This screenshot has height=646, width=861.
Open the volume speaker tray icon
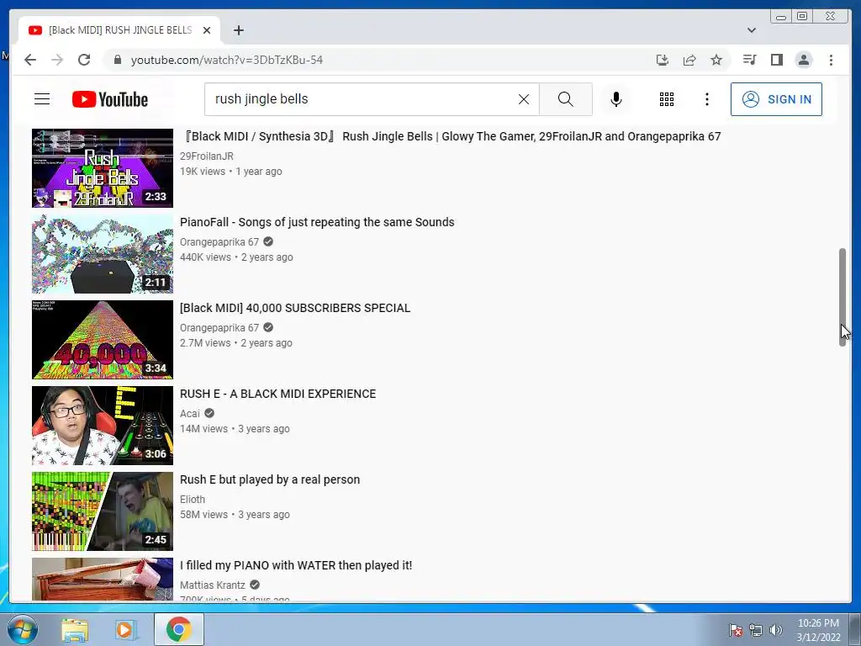tap(775, 630)
